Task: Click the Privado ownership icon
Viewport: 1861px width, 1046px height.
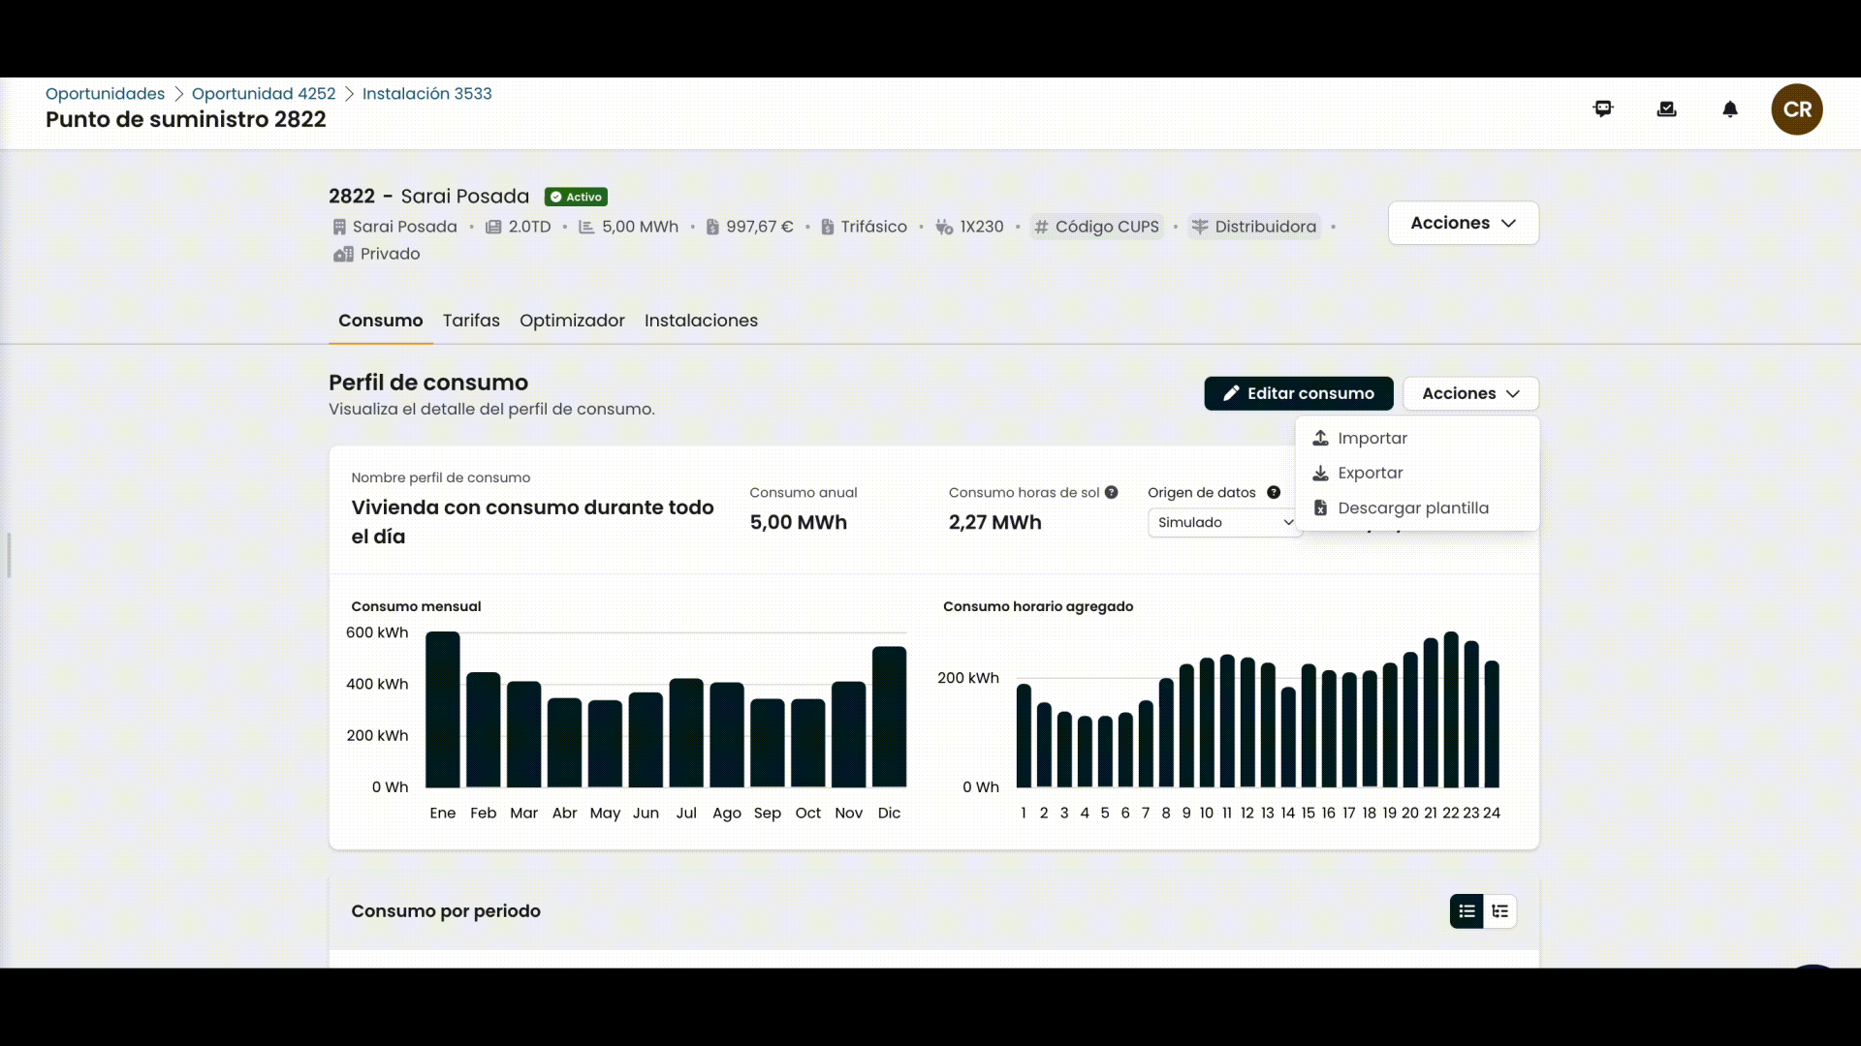Action: click(x=343, y=254)
